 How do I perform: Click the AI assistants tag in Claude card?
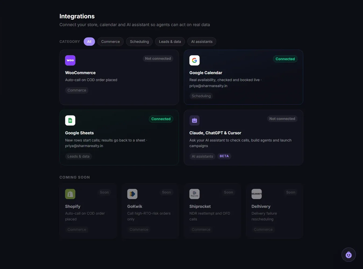coord(202,156)
